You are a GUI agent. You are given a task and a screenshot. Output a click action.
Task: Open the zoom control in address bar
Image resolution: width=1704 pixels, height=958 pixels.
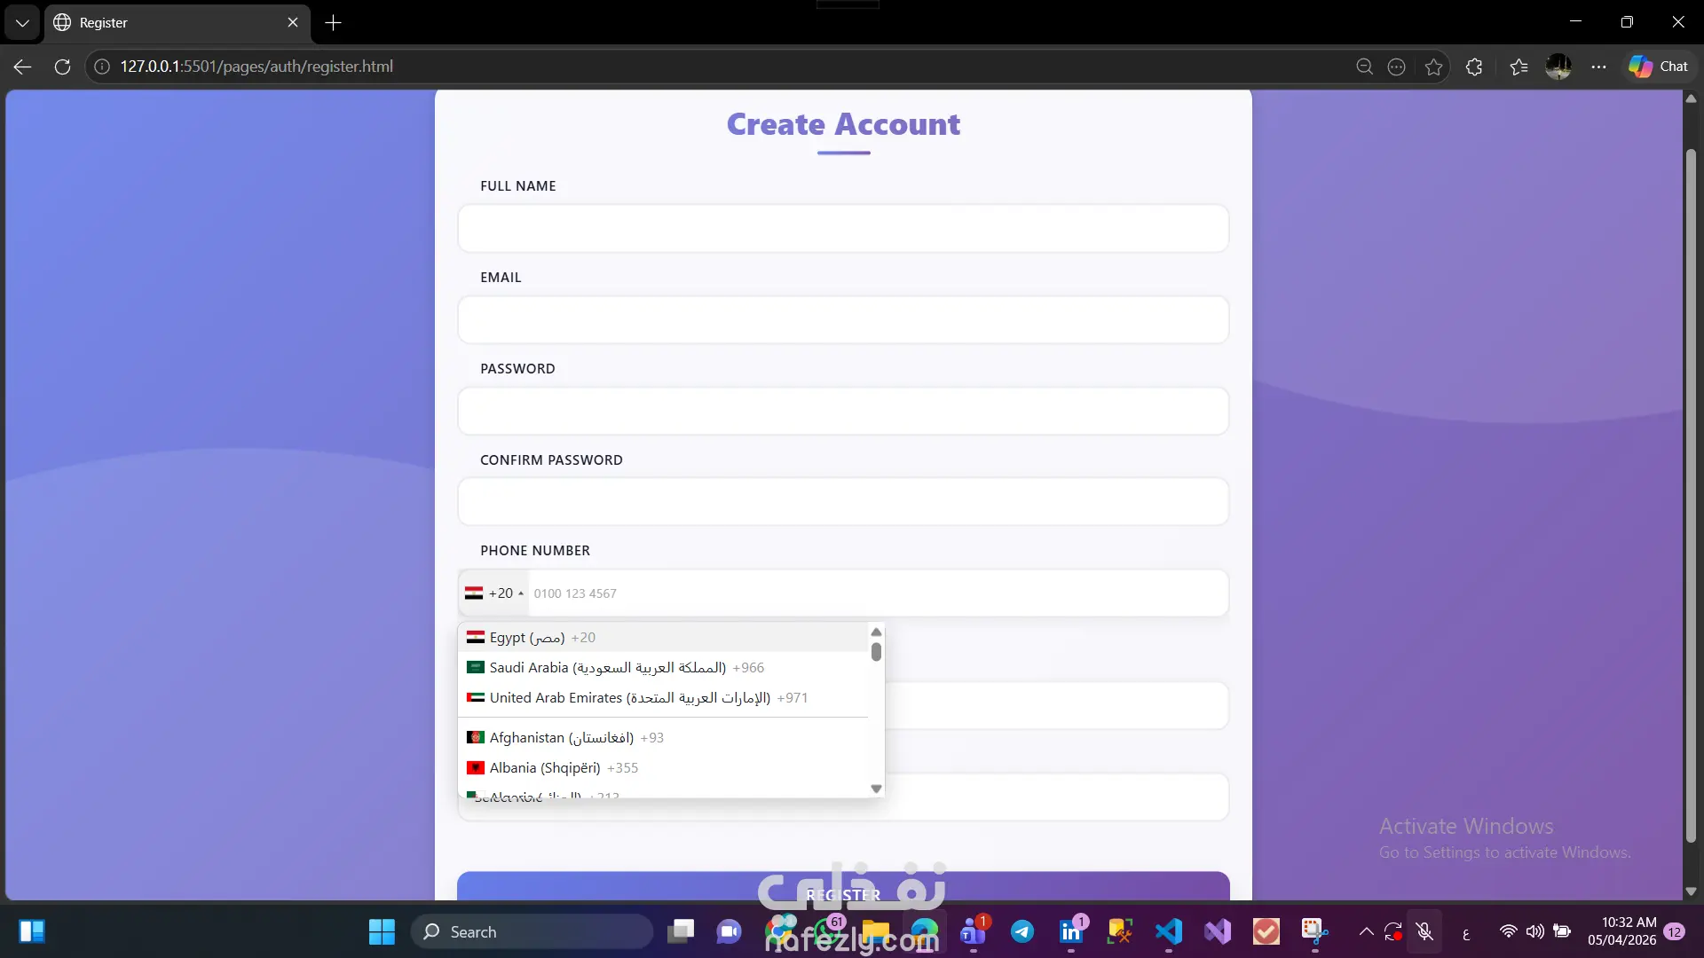coord(1364,67)
